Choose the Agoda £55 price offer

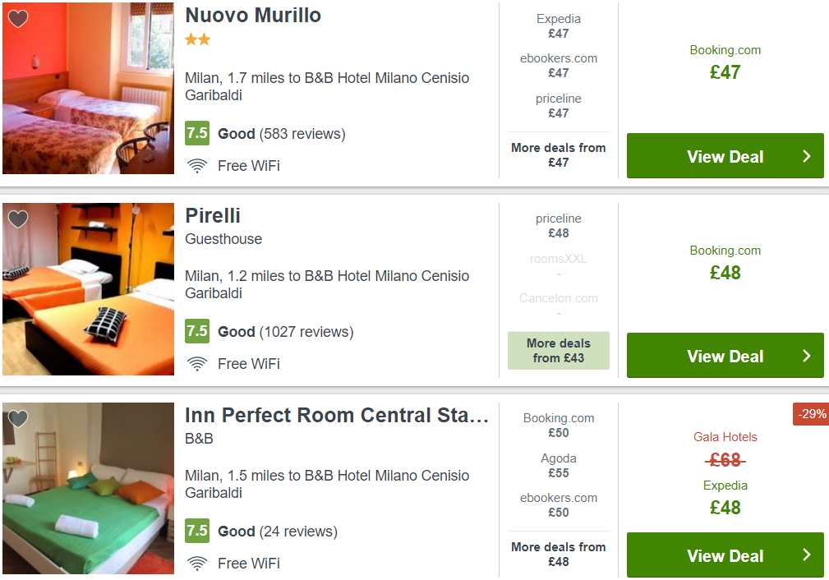(x=559, y=465)
